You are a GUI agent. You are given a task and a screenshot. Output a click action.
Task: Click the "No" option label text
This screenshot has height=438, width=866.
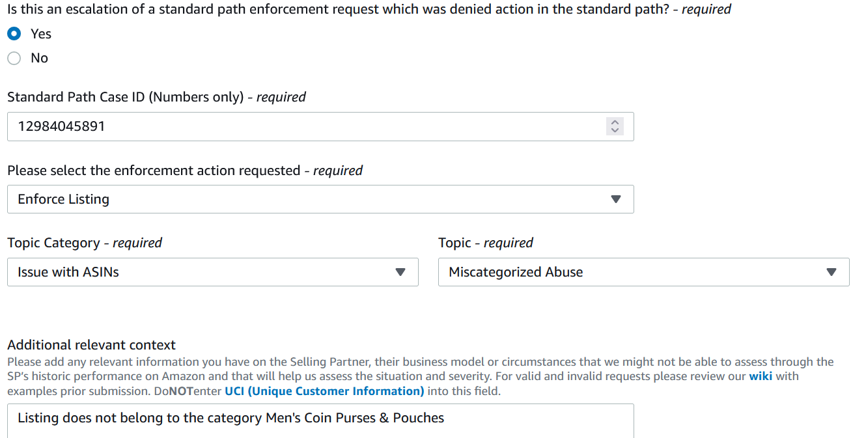click(39, 58)
